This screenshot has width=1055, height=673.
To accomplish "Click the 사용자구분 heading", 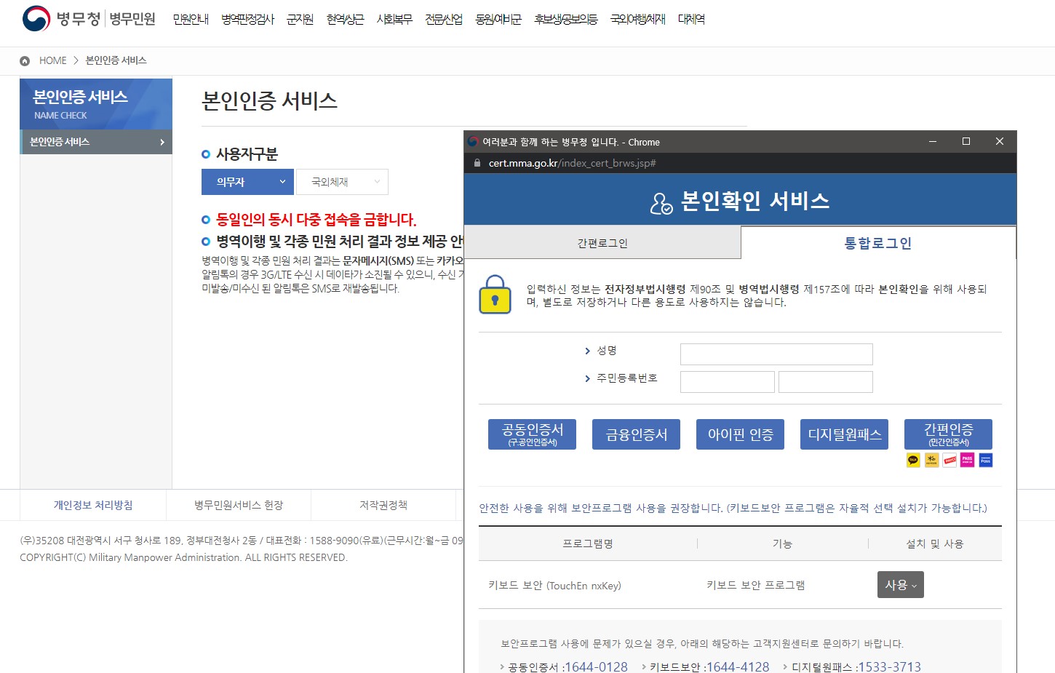I will pyautogui.click(x=247, y=154).
